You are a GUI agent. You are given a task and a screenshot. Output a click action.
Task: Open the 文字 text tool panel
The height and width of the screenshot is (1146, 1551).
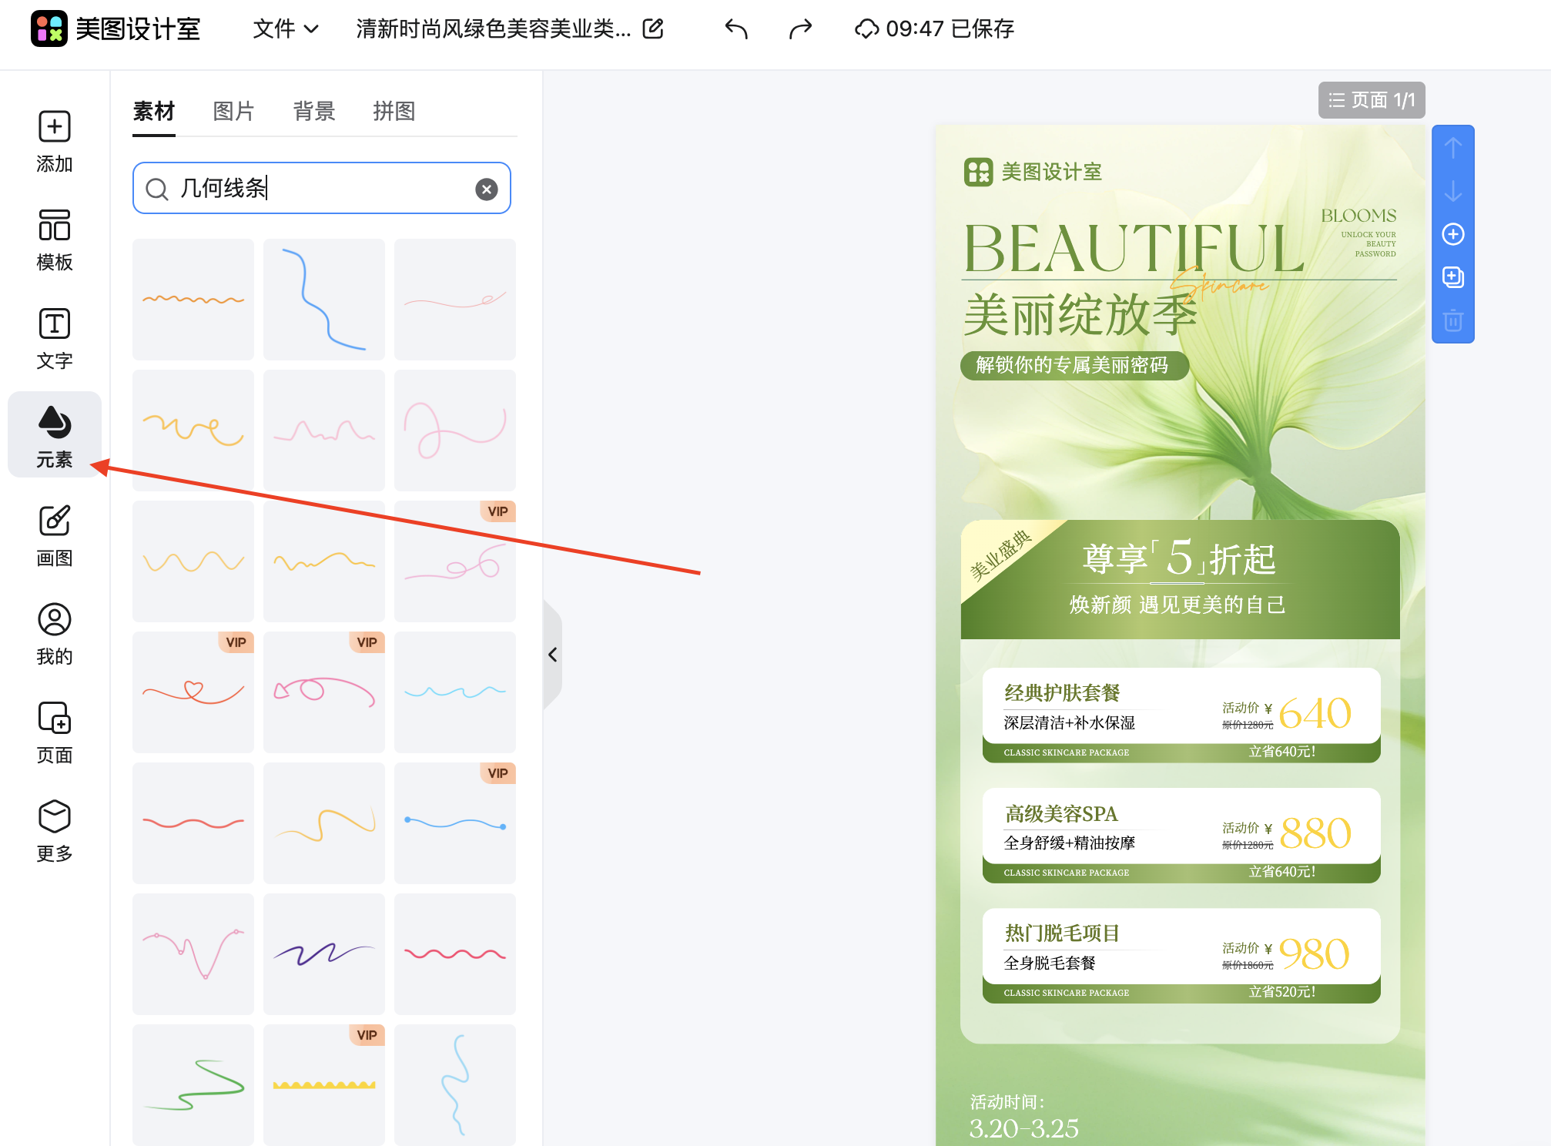pos(54,337)
